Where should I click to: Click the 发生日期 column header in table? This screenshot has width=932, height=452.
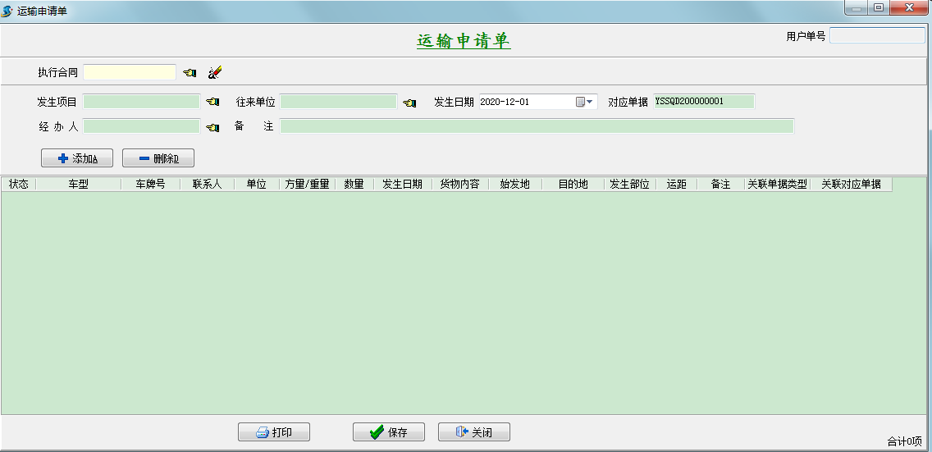coord(402,184)
